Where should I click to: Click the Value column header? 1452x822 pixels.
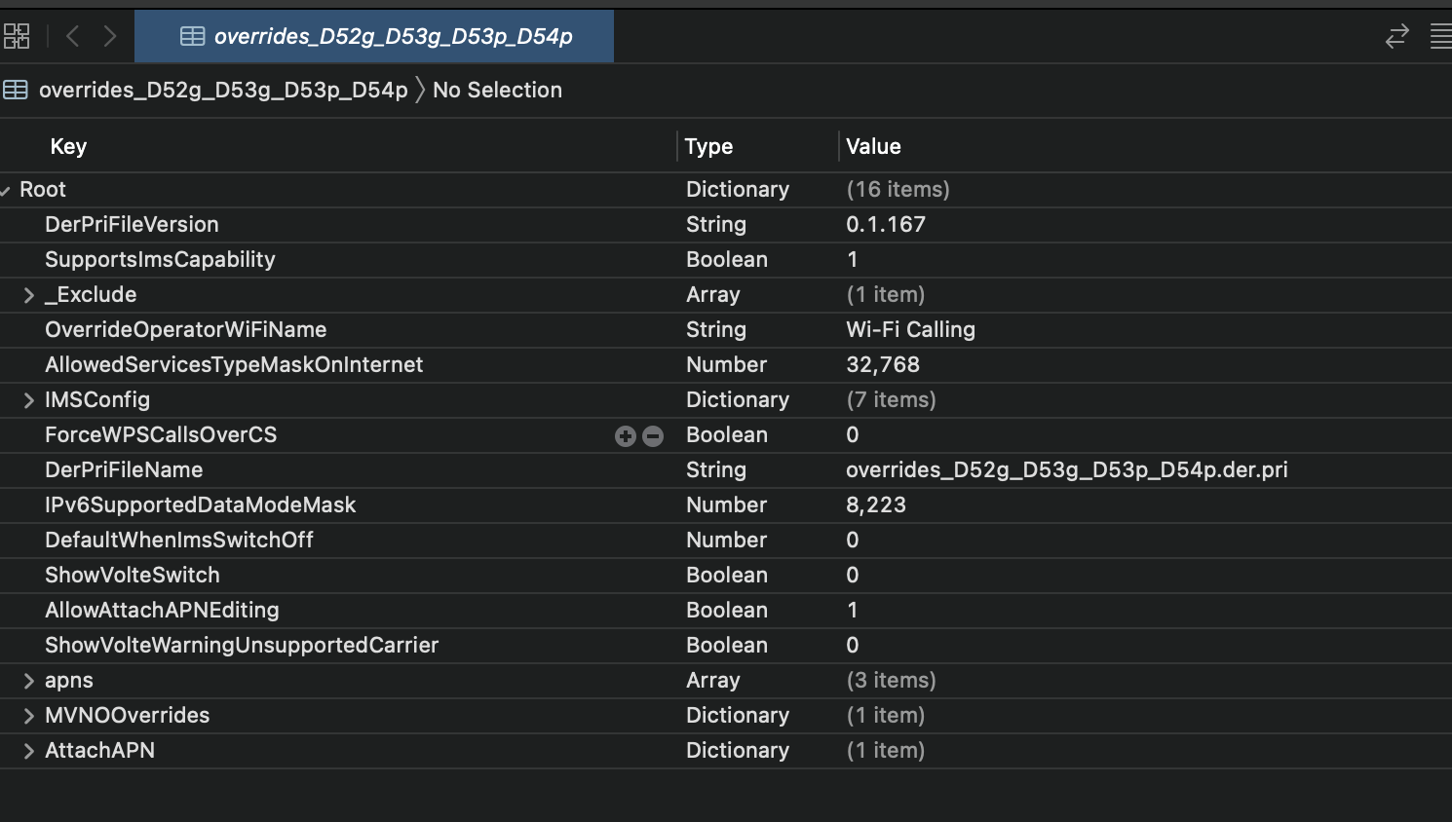coord(873,146)
